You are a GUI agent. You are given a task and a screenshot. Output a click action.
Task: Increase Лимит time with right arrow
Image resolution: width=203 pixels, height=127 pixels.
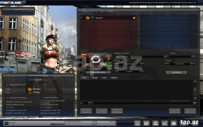142,72
